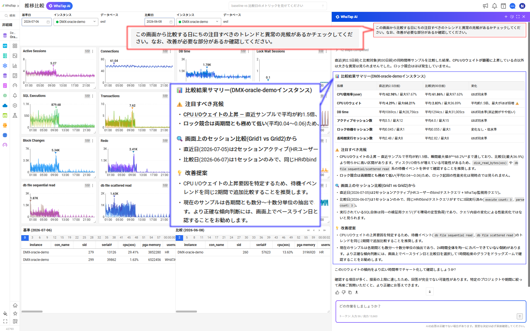Sort baseline table by cpu(xos) column
The width and height of the screenshot is (530, 331).
pos(129,245)
